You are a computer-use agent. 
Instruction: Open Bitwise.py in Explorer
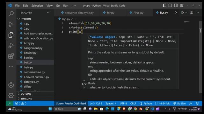[30, 53]
